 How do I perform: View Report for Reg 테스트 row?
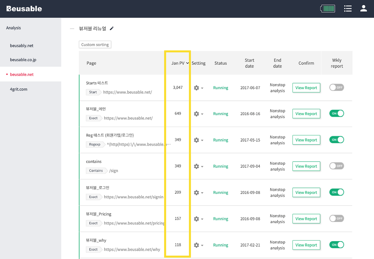[306, 140]
